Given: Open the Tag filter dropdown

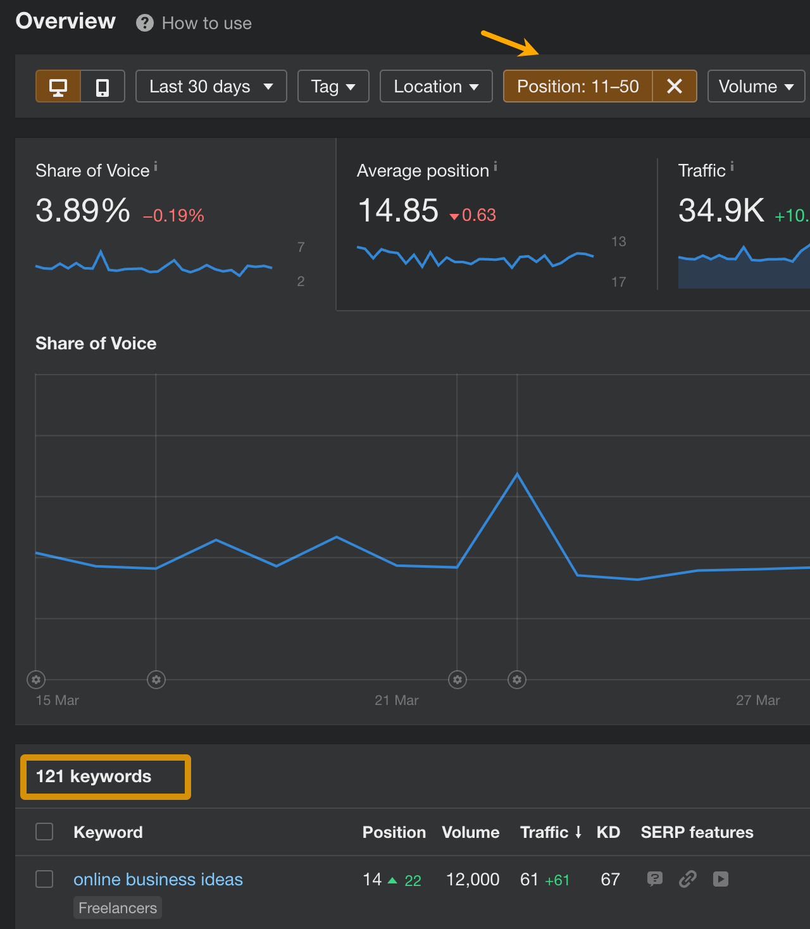Looking at the screenshot, I should 333,86.
